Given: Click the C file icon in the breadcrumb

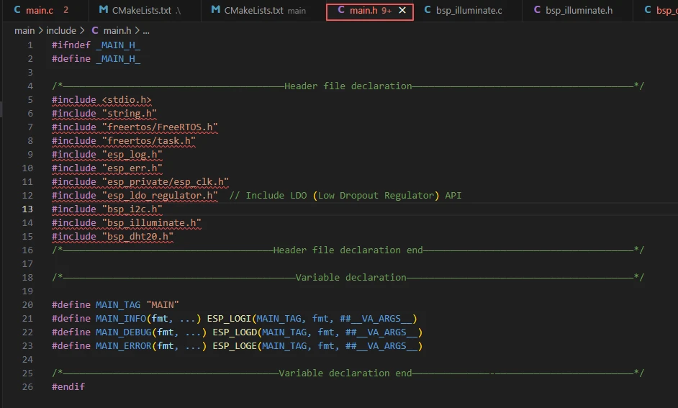Looking at the screenshot, I should pos(94,31).
